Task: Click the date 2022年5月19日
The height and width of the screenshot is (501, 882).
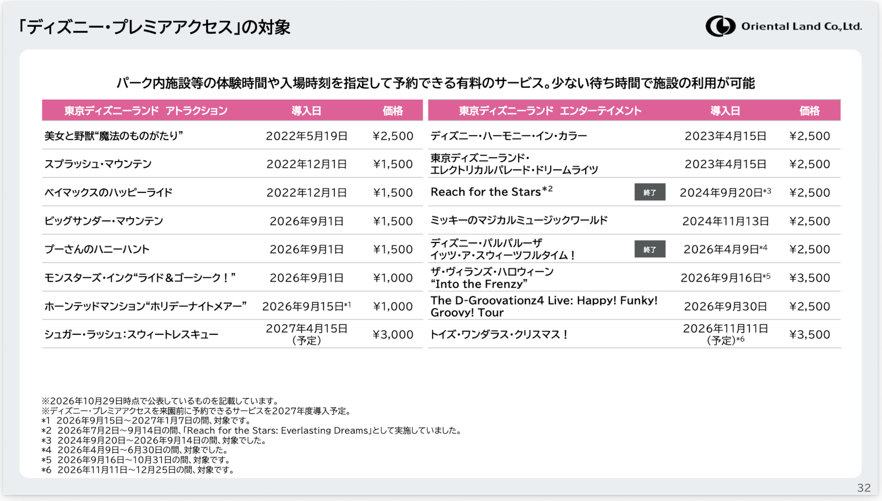Action: 306,136
